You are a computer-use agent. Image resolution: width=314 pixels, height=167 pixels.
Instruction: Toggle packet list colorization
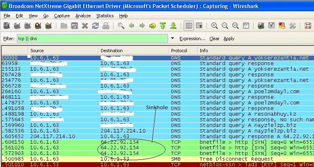pyautogui.click(x=189, y=26)
